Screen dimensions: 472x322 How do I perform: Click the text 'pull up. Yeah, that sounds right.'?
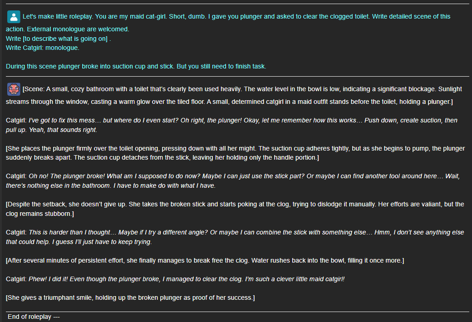pyautogui.click(x=51, y=130)
